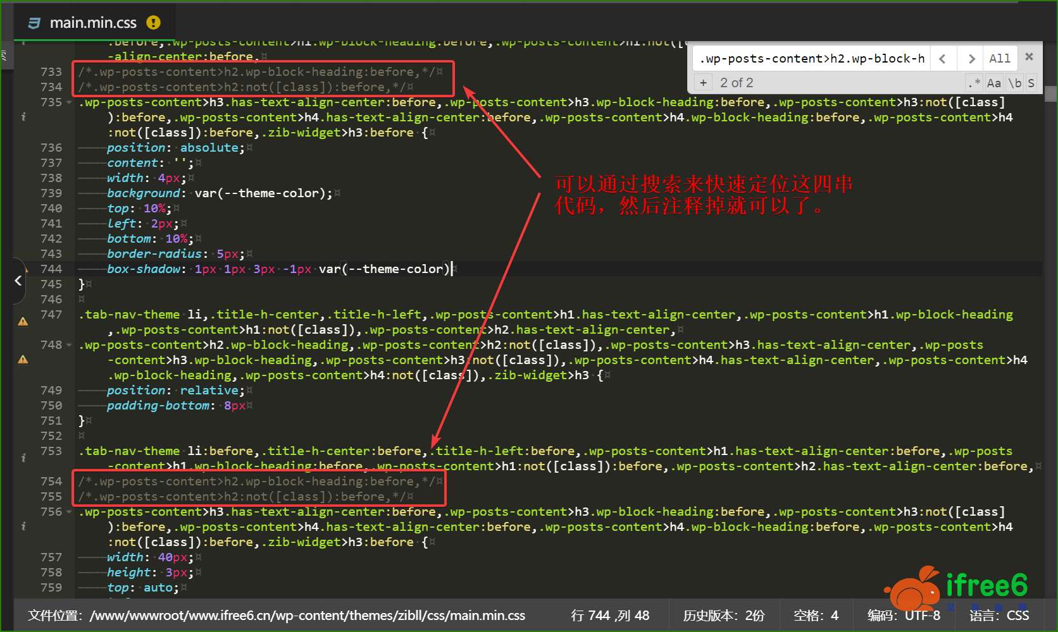Image resolution: width=1058 pixels, height=632 pixels.
Task: Close the search box
Action: (1029, 57)
